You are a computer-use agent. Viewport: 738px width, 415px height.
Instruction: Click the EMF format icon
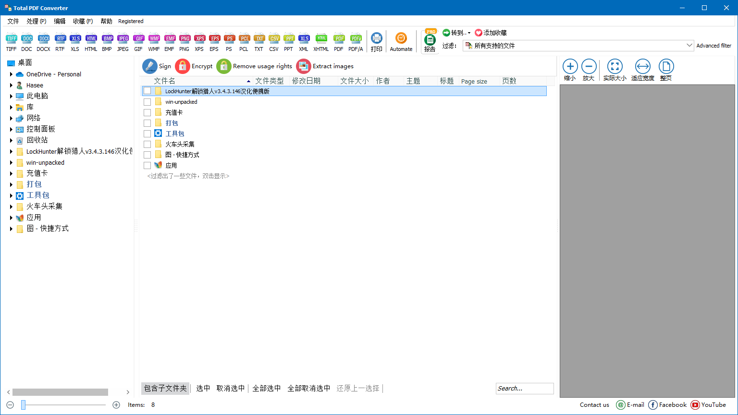coord(170,42)
